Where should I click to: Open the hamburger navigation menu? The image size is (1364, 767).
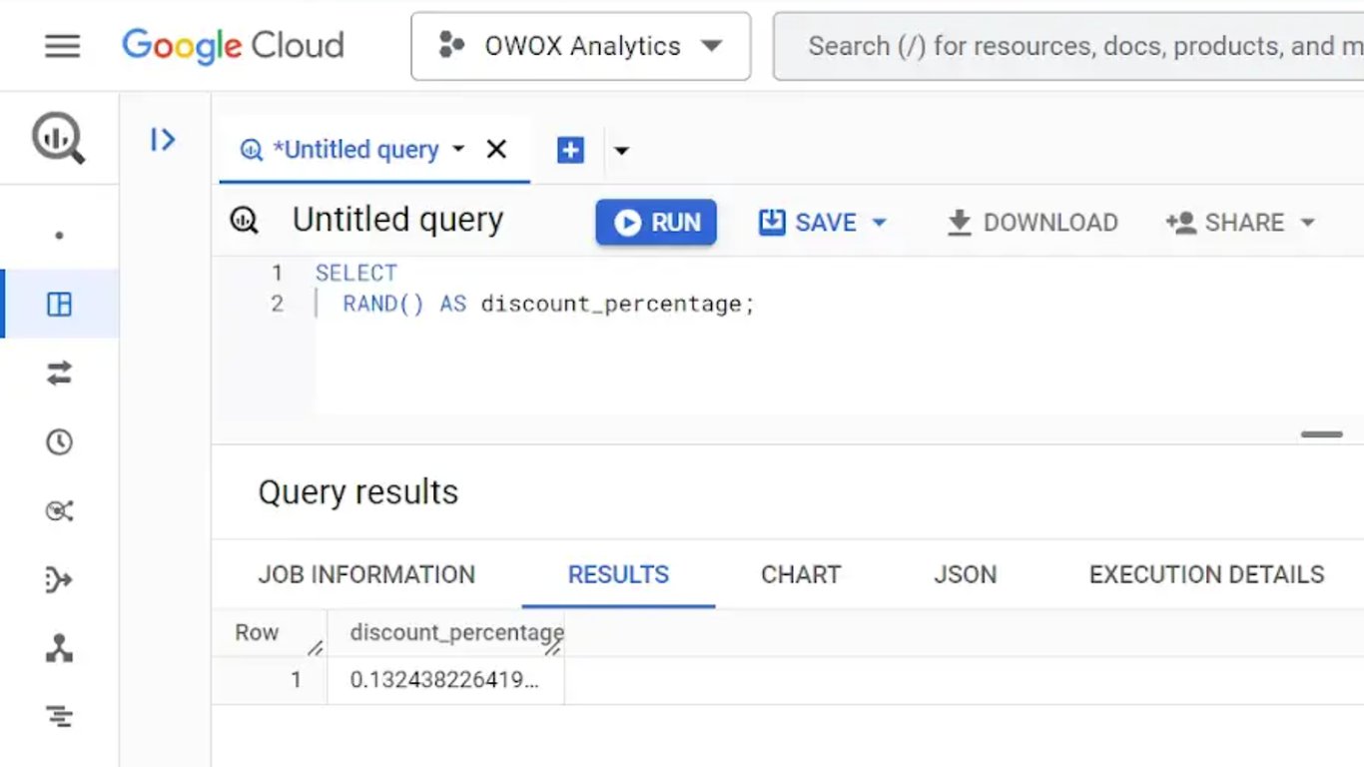click(62, 46)
